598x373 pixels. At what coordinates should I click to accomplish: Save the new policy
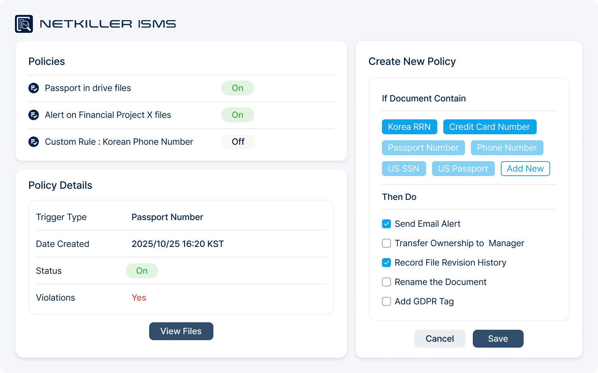click(x=498, y=339)
